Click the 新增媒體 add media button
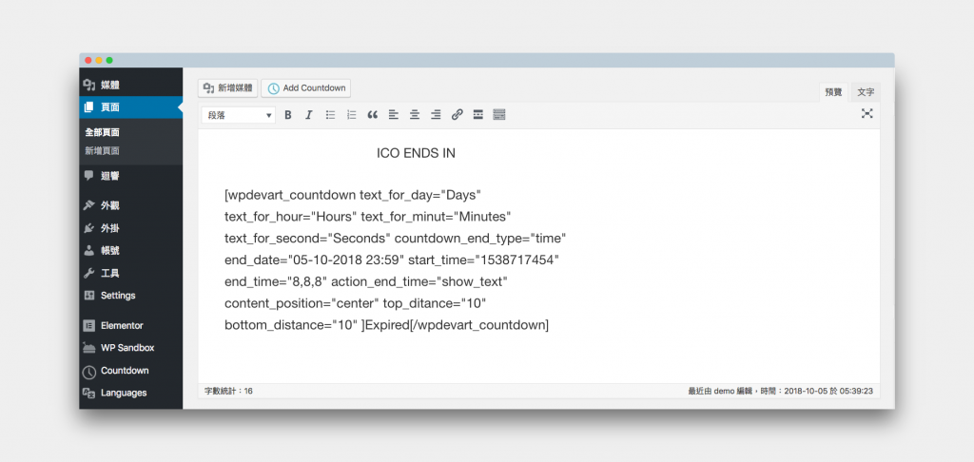Viewport: 974px width, 462px height. click(228, 88)
